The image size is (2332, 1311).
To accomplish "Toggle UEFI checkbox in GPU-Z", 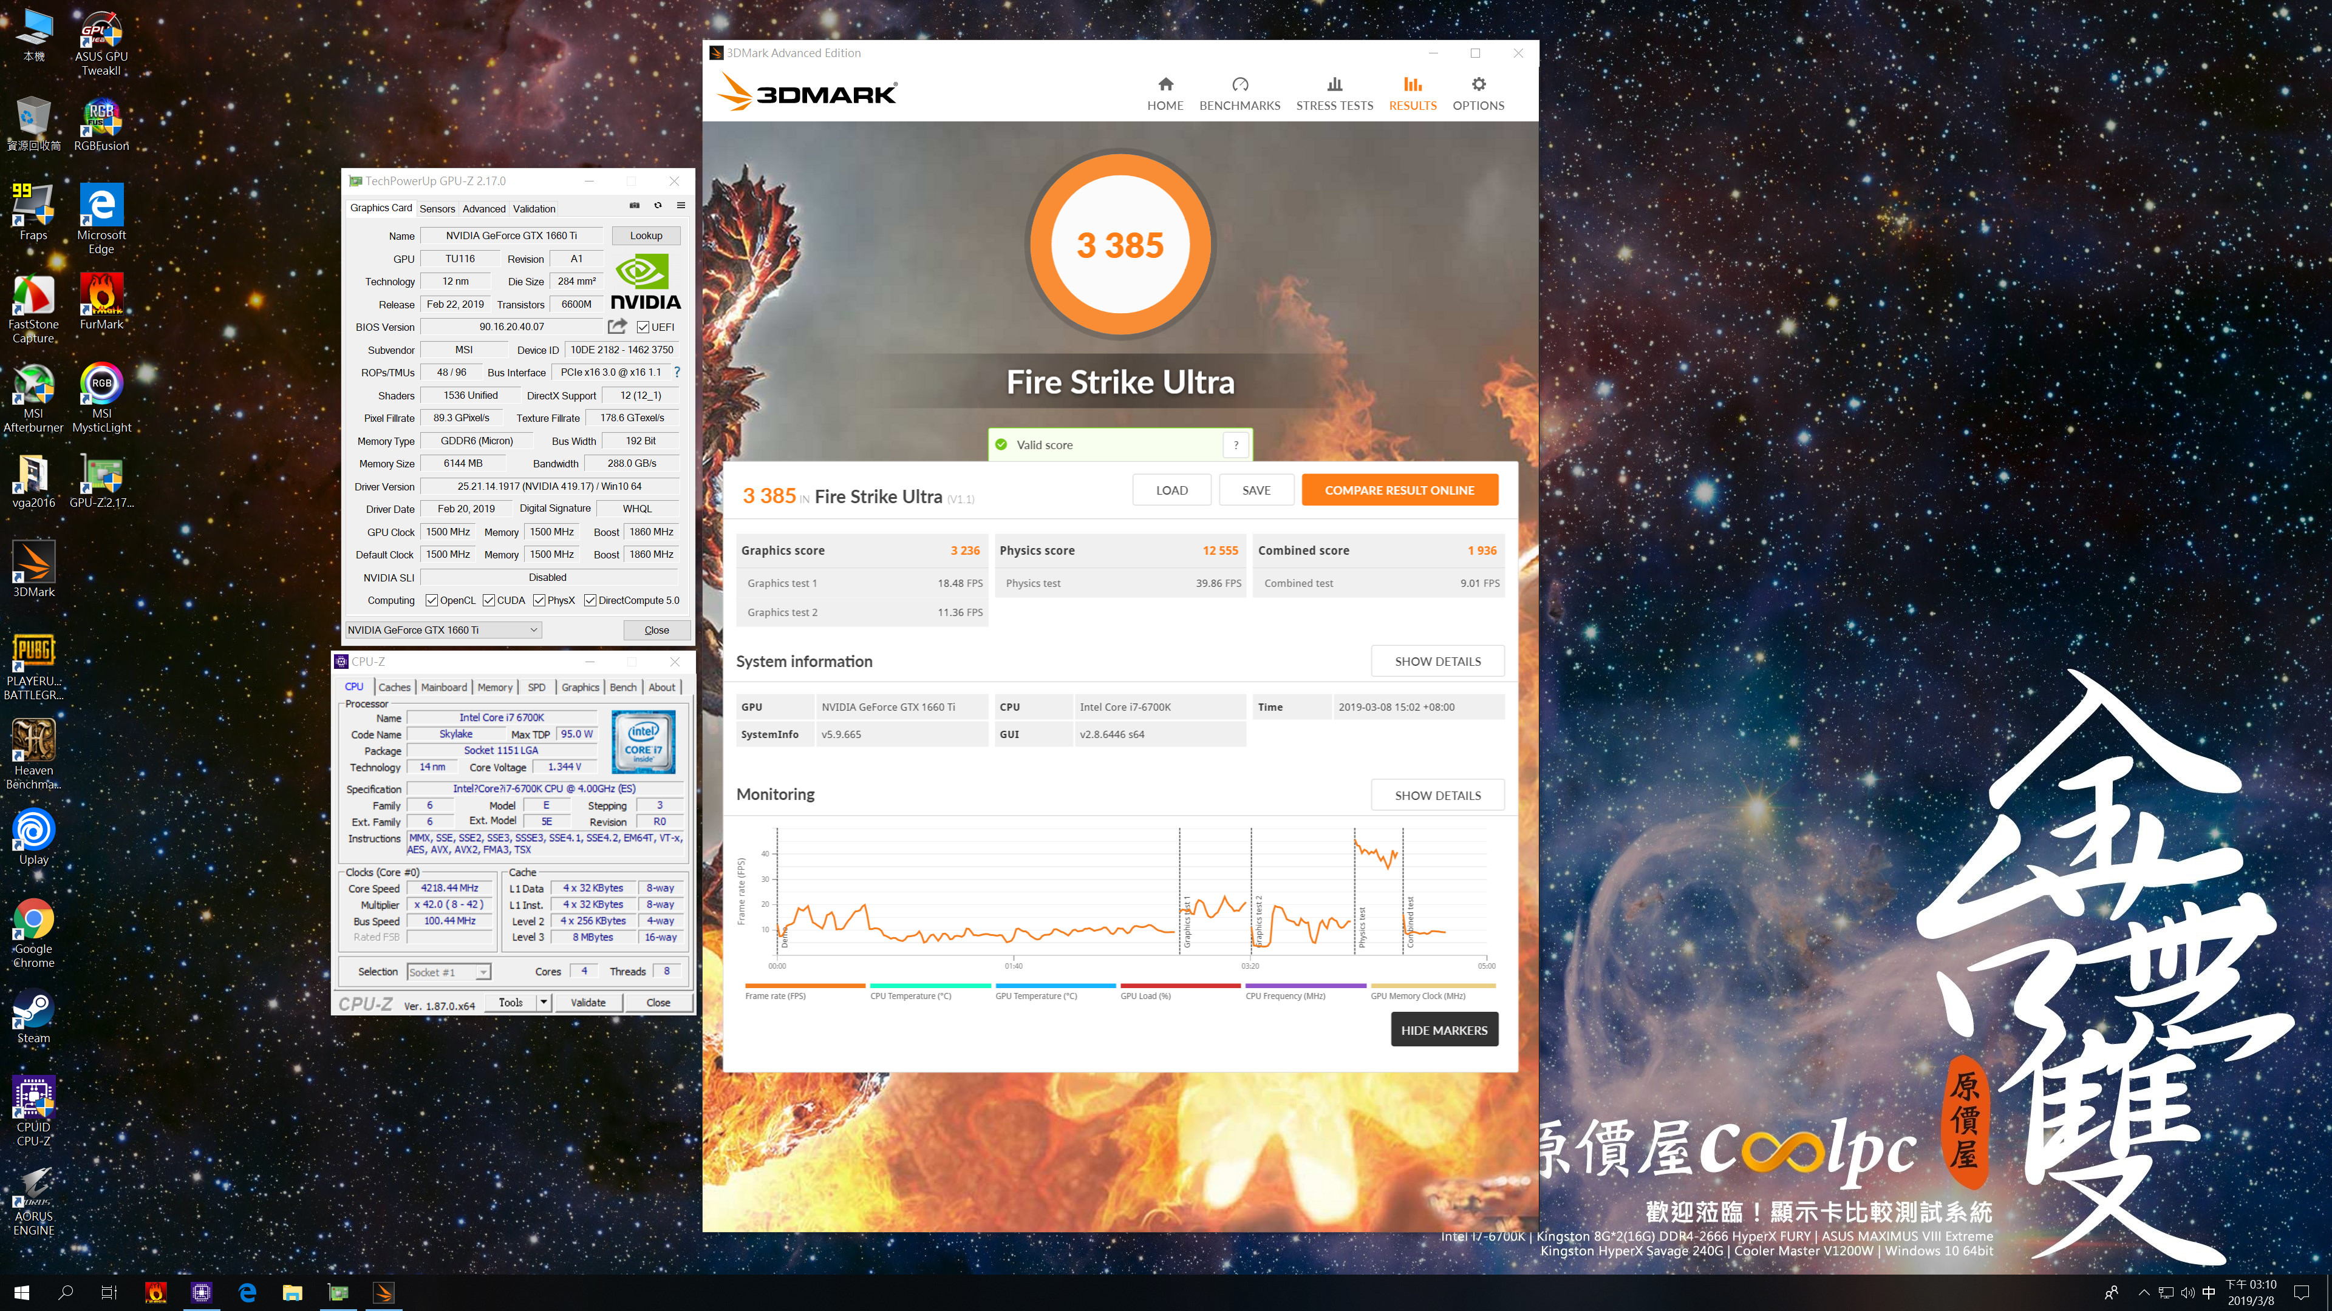I will click(643, 327).
